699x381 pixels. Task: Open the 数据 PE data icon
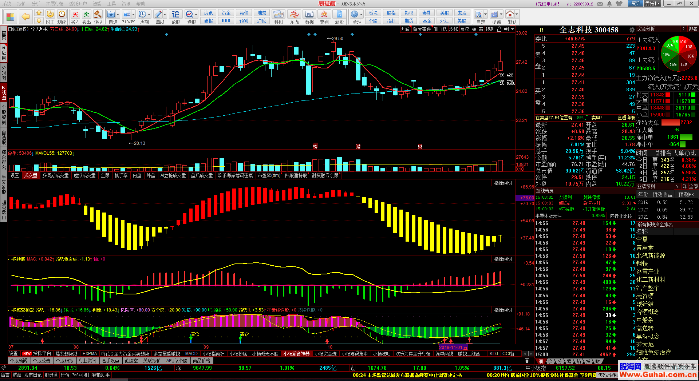coord(309,17)
